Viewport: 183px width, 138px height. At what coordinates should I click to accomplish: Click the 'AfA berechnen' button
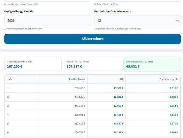pyautogui.click(x=92, y=39)
